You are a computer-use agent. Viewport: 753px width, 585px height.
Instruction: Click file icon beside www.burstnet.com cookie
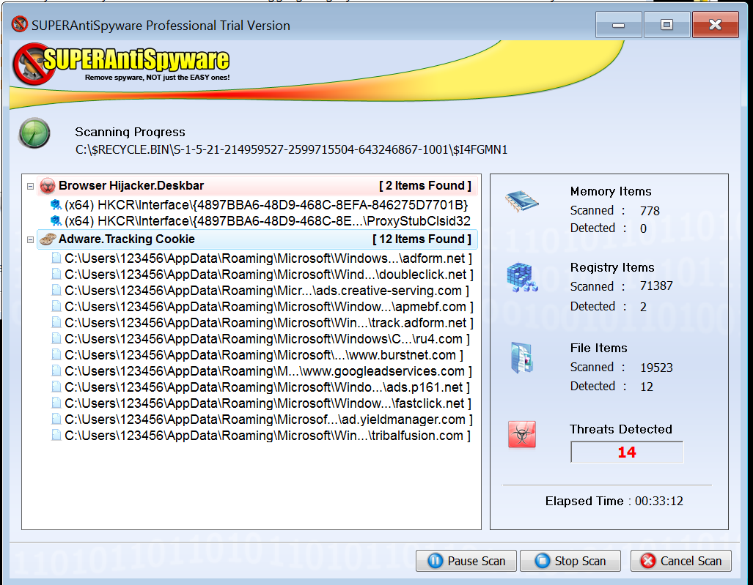pyautogui.click(x=56, y=355)
